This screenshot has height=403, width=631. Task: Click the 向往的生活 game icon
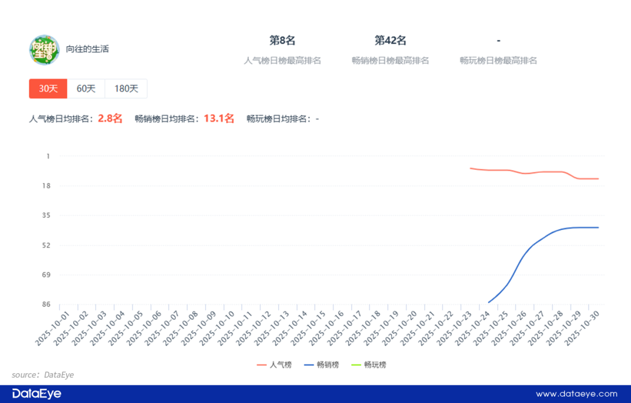[44, 50]
